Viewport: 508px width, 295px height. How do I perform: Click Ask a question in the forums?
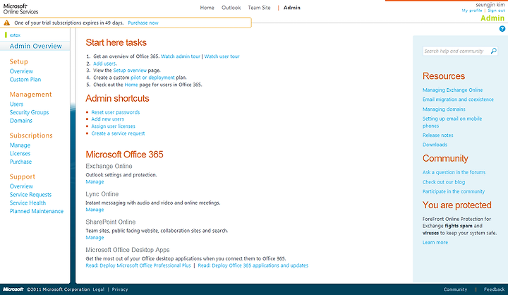pyautogui.click(x=454, y=172)
